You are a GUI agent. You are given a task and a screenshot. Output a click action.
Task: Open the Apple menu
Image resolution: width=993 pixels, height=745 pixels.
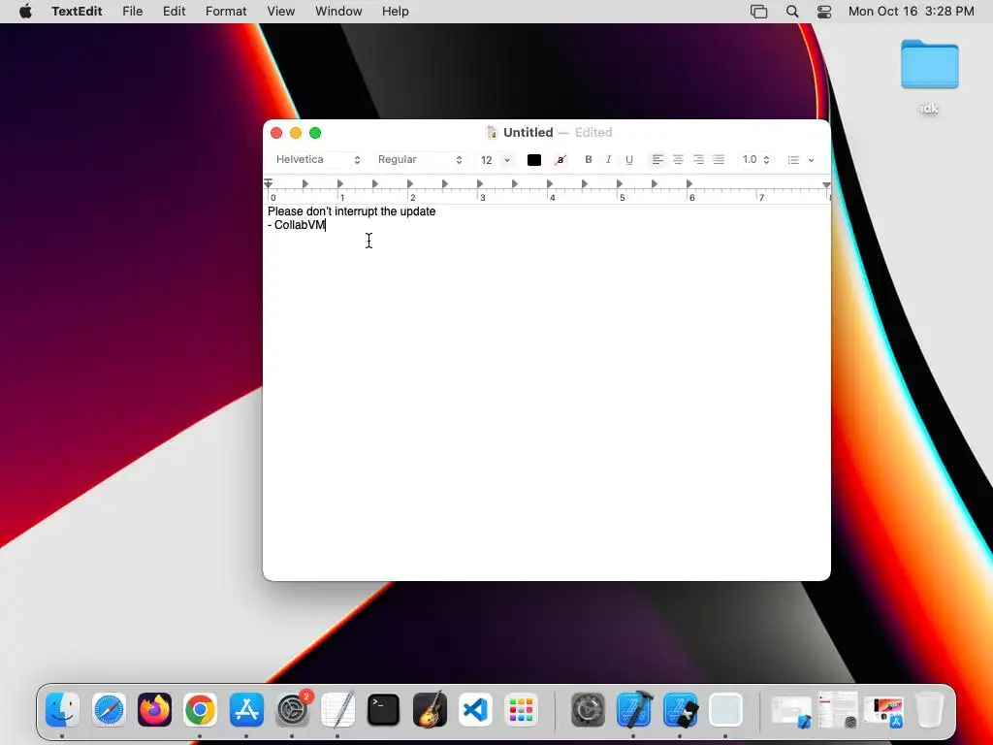pyautogui.click(x=25, y=12)
